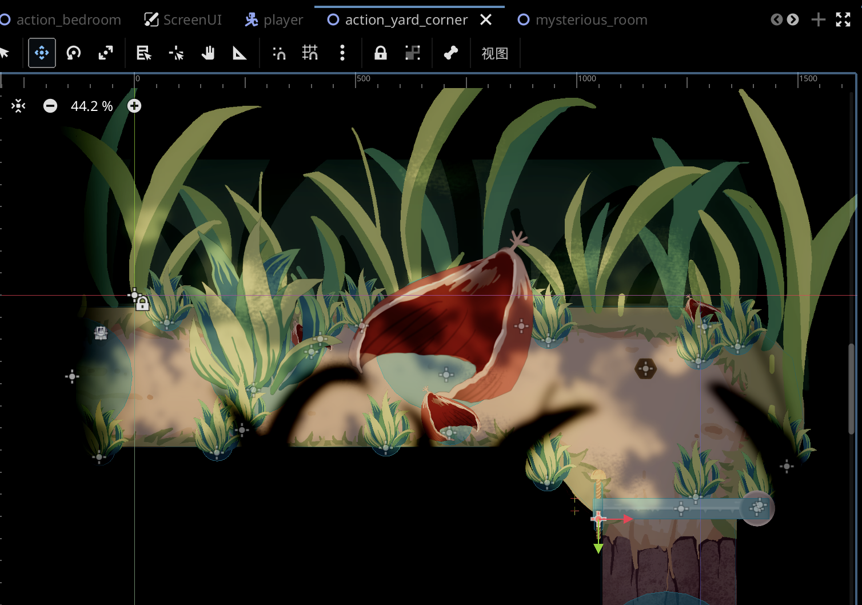Toggle grid snap in toolbar
Screen dimensions: 862x605
pos(310,53)
